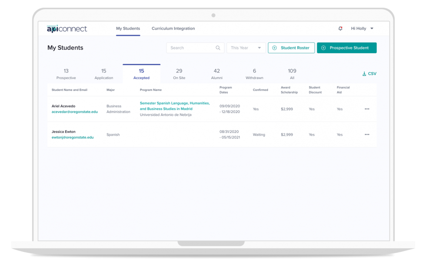View the 42 Alumni tab
Screen dimensions: 426x267
point(216,74)
